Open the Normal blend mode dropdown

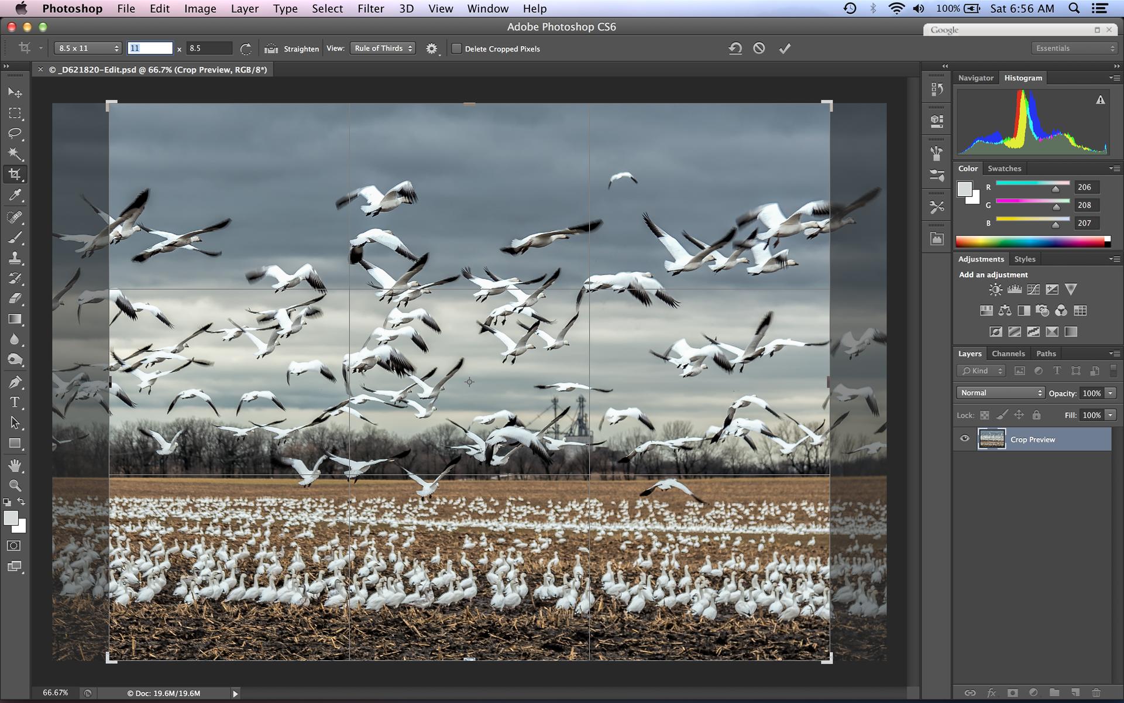(x=1001, y=393)
